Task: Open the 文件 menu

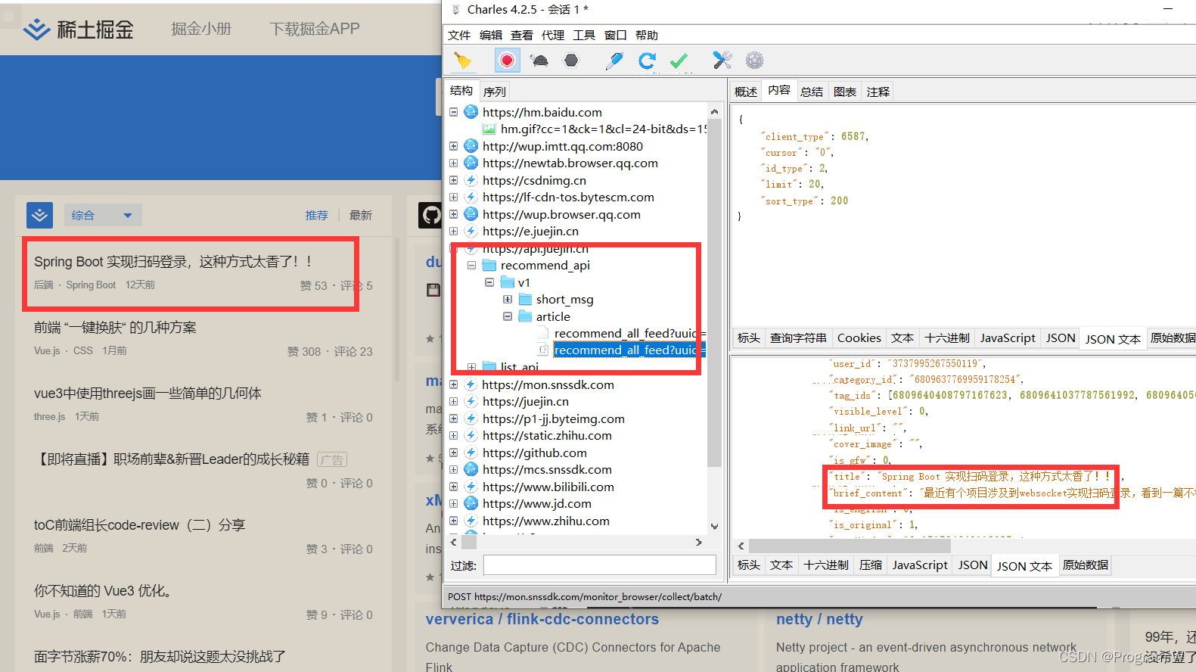Action: tap(459, 35)
